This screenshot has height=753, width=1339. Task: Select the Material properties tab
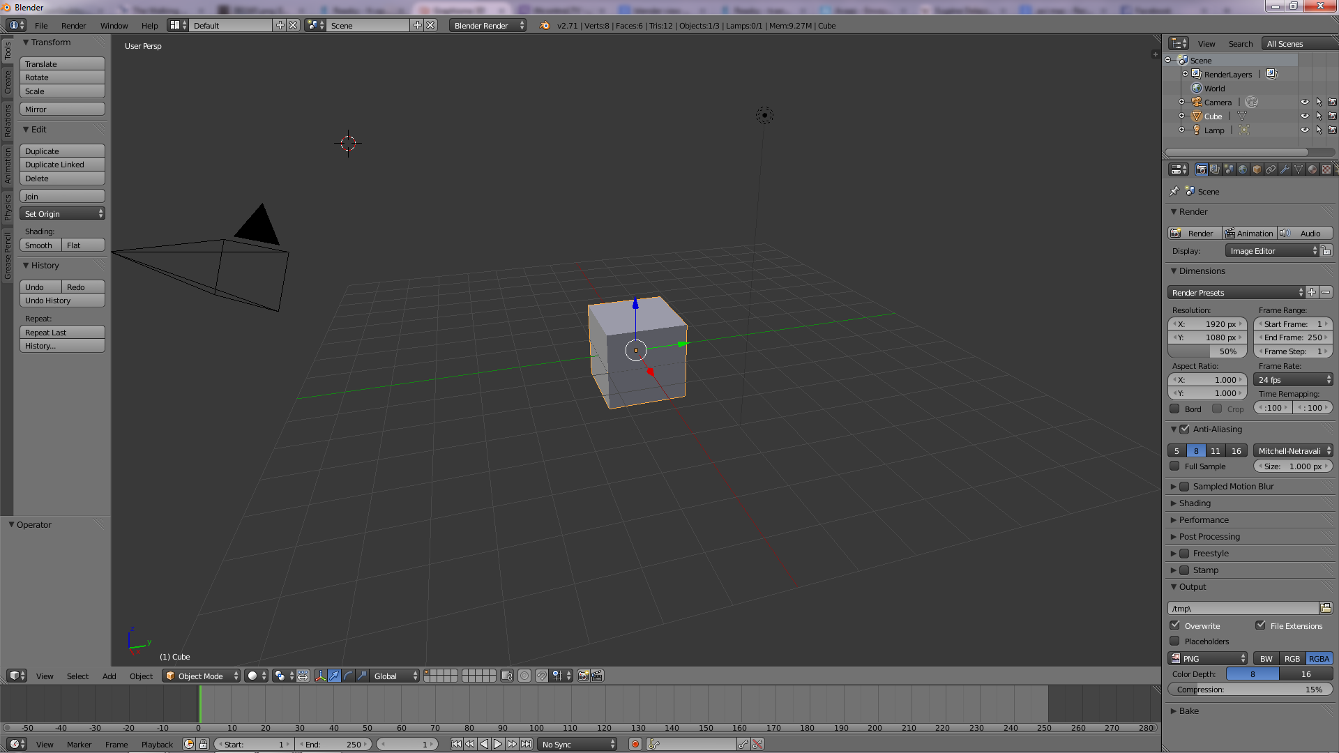1312,169
